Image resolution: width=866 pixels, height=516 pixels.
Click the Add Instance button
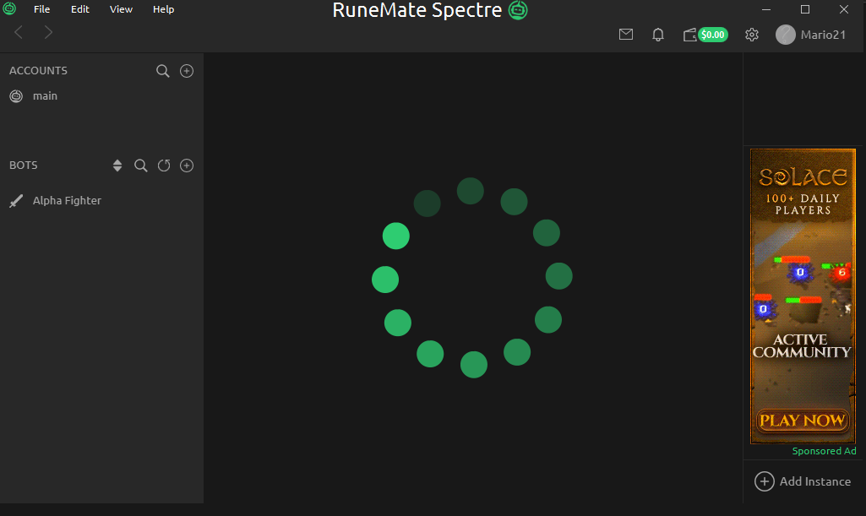tap(803, 481)
